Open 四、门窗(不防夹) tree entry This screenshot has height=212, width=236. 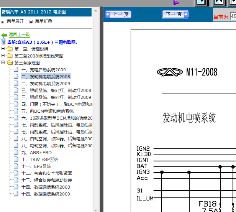57,104
